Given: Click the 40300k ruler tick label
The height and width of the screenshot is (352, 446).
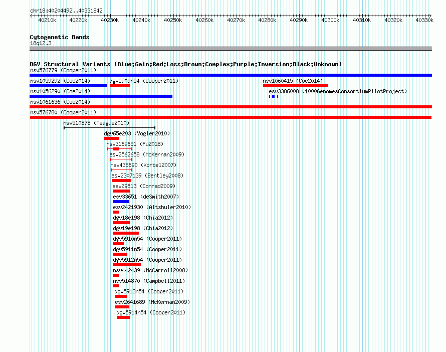Looking at the screenshot, I should 330,20.
